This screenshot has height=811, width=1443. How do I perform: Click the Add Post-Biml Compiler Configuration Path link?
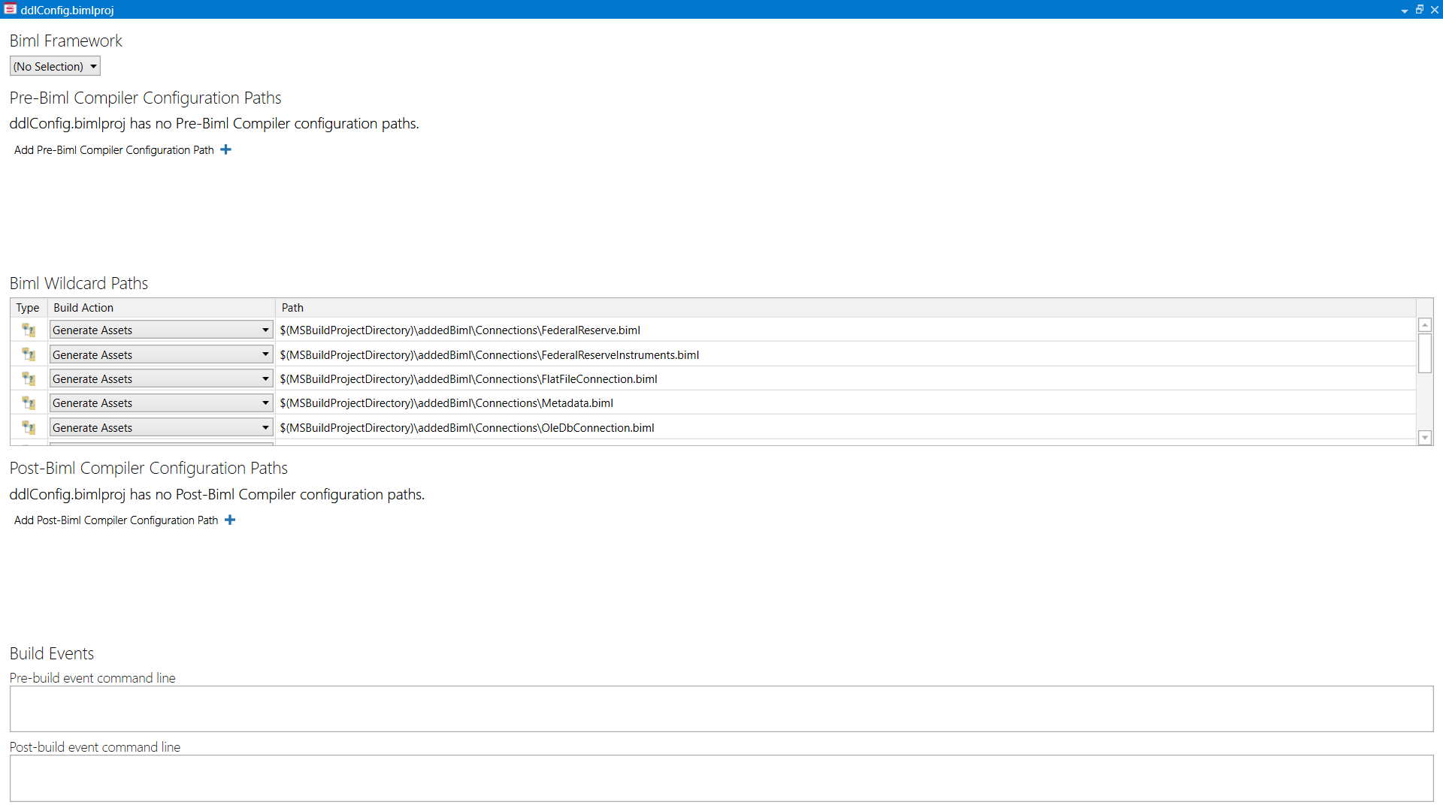[115, 520]
